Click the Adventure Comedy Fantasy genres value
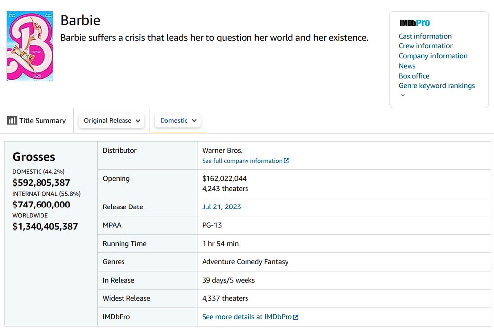494x331 pixels. click(245, 262)
